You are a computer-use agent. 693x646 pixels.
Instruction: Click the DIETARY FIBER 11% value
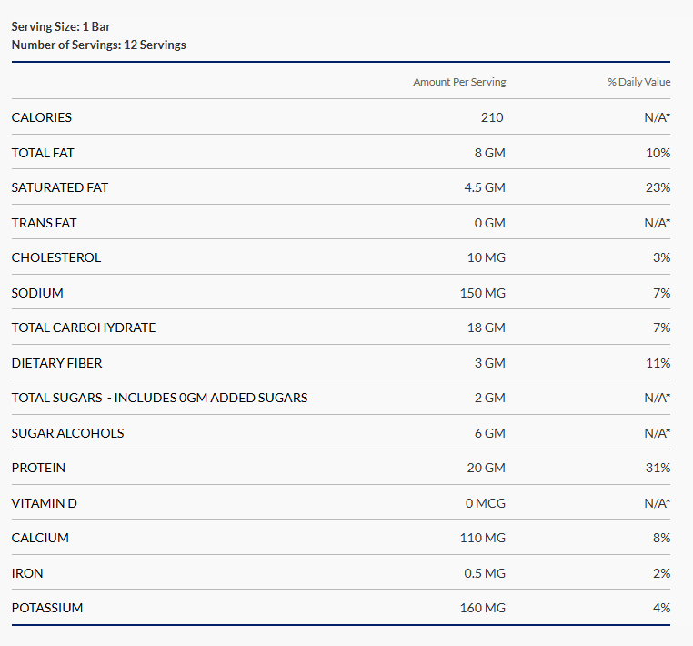click(658, 363)
